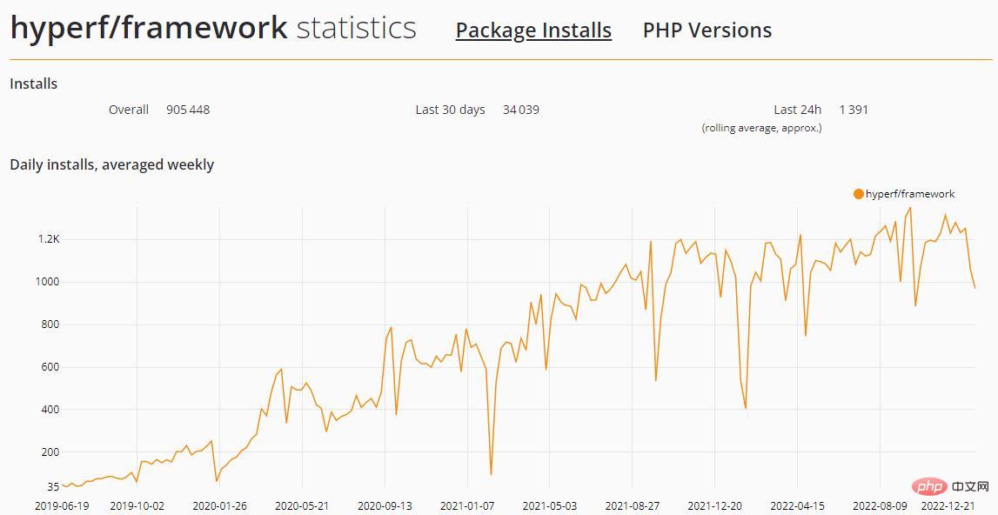998x515 pixels.
Task: Click the Last 30 days label
Action: coord(450,110)
